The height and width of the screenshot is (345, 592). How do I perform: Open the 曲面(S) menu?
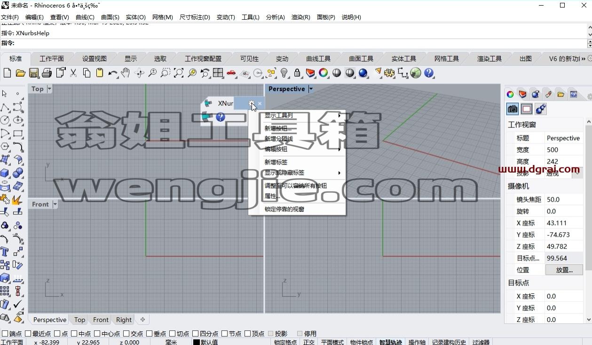point(110,17)
